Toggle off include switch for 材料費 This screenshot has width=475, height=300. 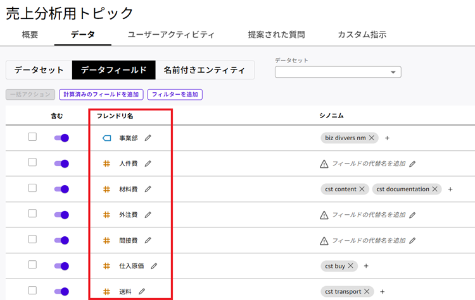[61, 189]
